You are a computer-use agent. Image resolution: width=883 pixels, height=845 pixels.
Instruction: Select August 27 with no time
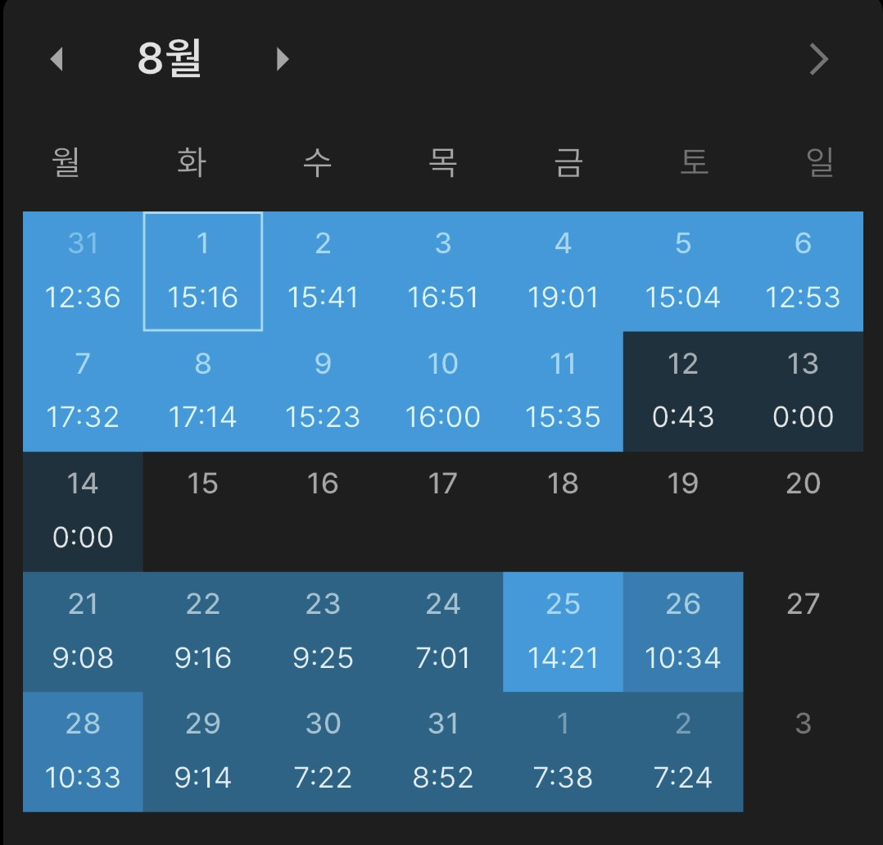803,631
